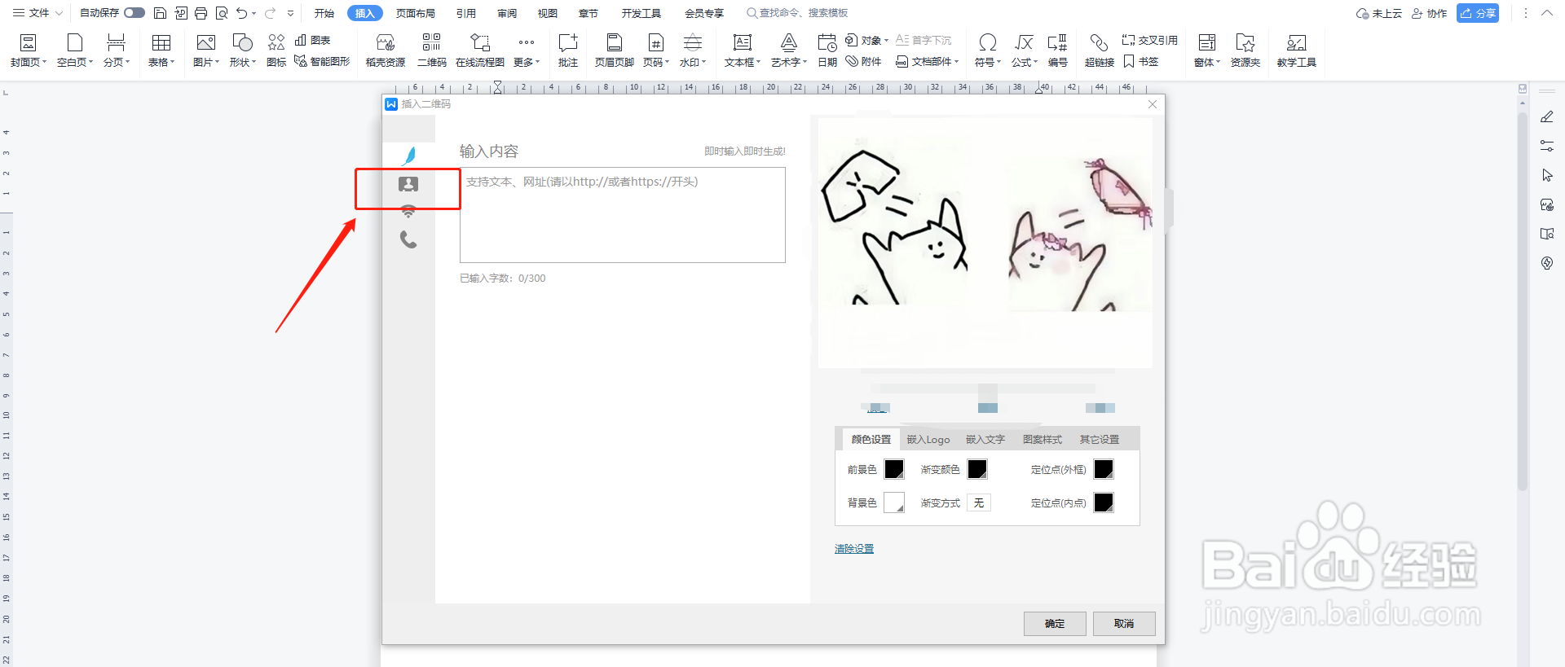Click the 书签 bookmark icon
Screen dimensions: 1565x667
(1141, 61)
